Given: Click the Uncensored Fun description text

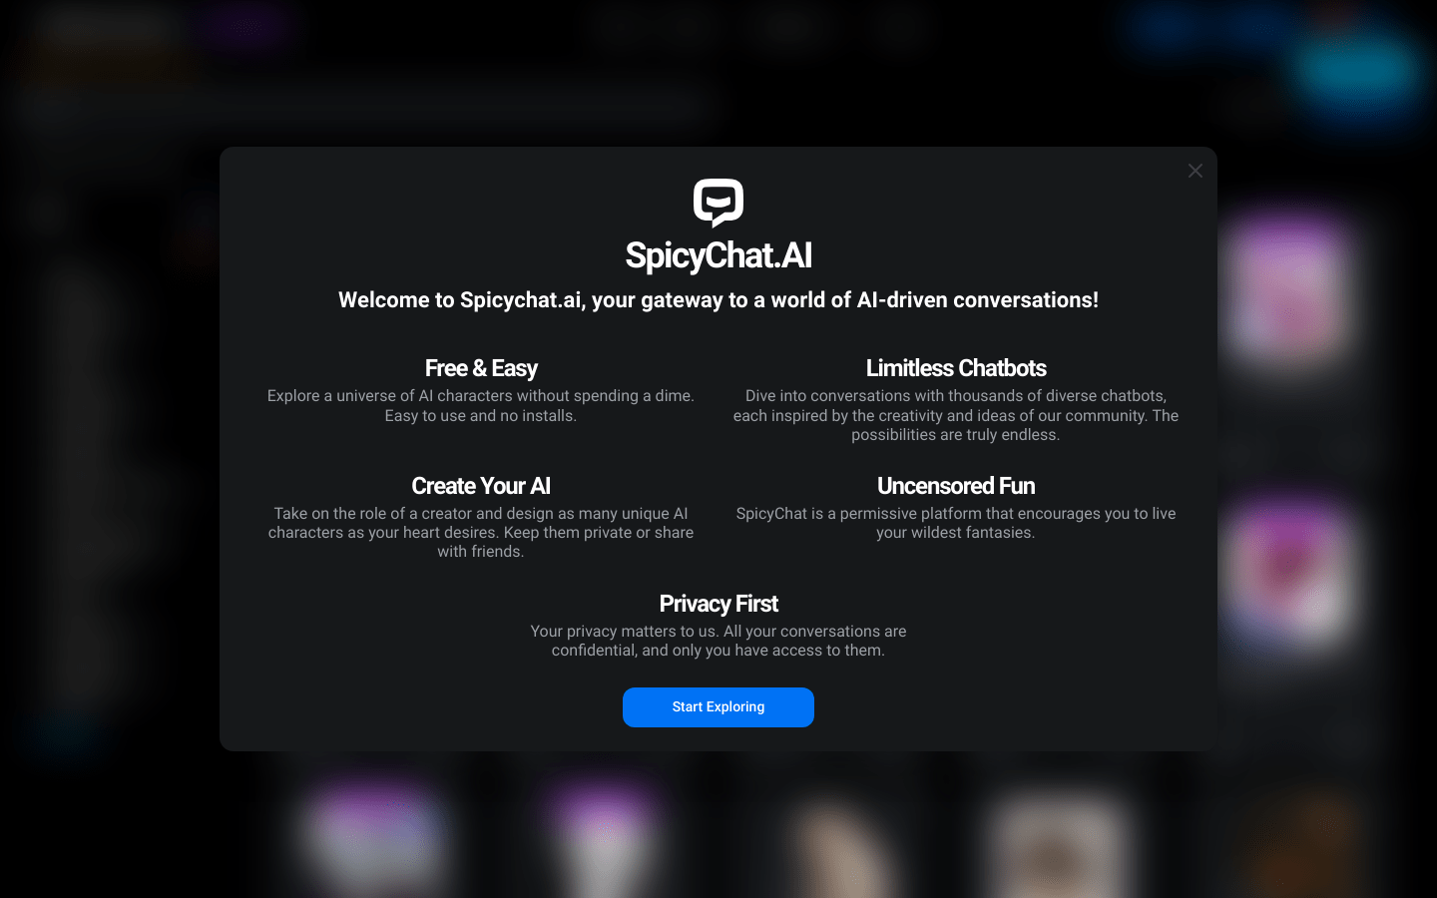Looking at the screenshot, I should pos(956,523).
